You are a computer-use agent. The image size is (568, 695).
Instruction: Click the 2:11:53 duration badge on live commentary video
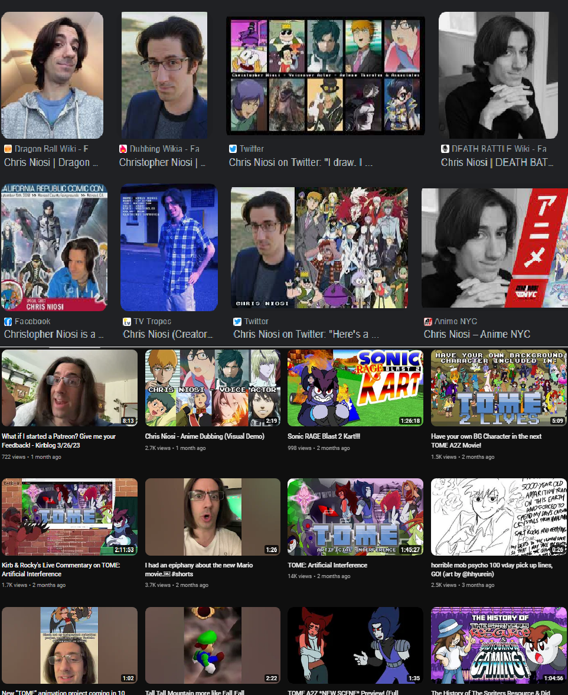tap(124, 550)
